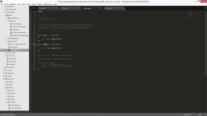The height and width of the screenshot is (116, 207).
Task: Click the Controller.php file icon in sidebar
Action: 11,24
